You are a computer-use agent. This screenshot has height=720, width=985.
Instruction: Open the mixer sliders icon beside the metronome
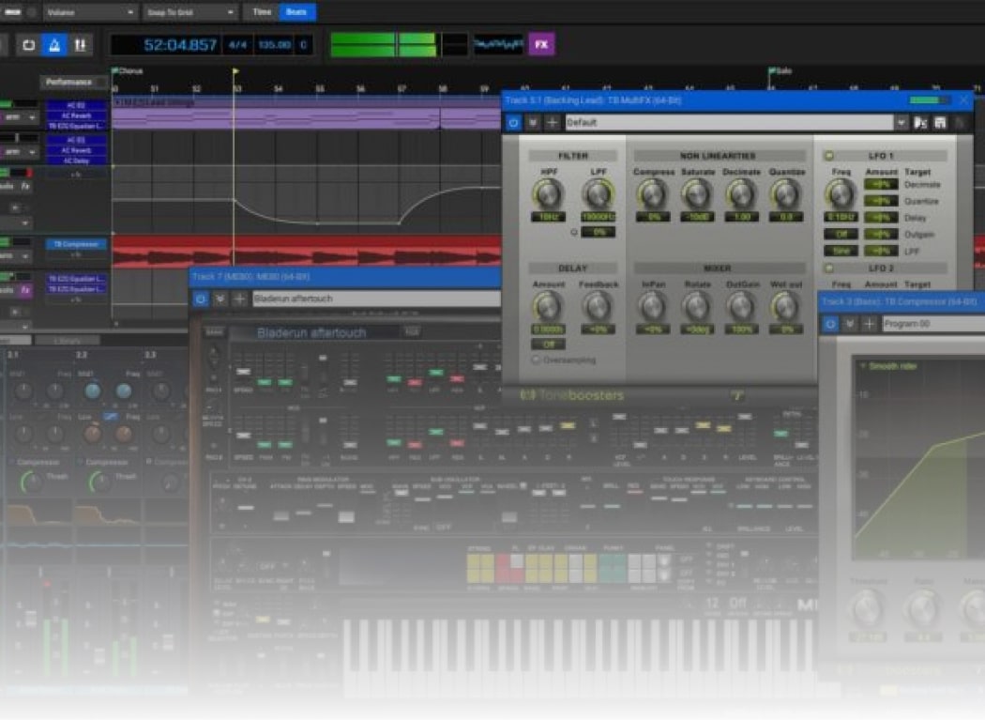click(81, 45)
